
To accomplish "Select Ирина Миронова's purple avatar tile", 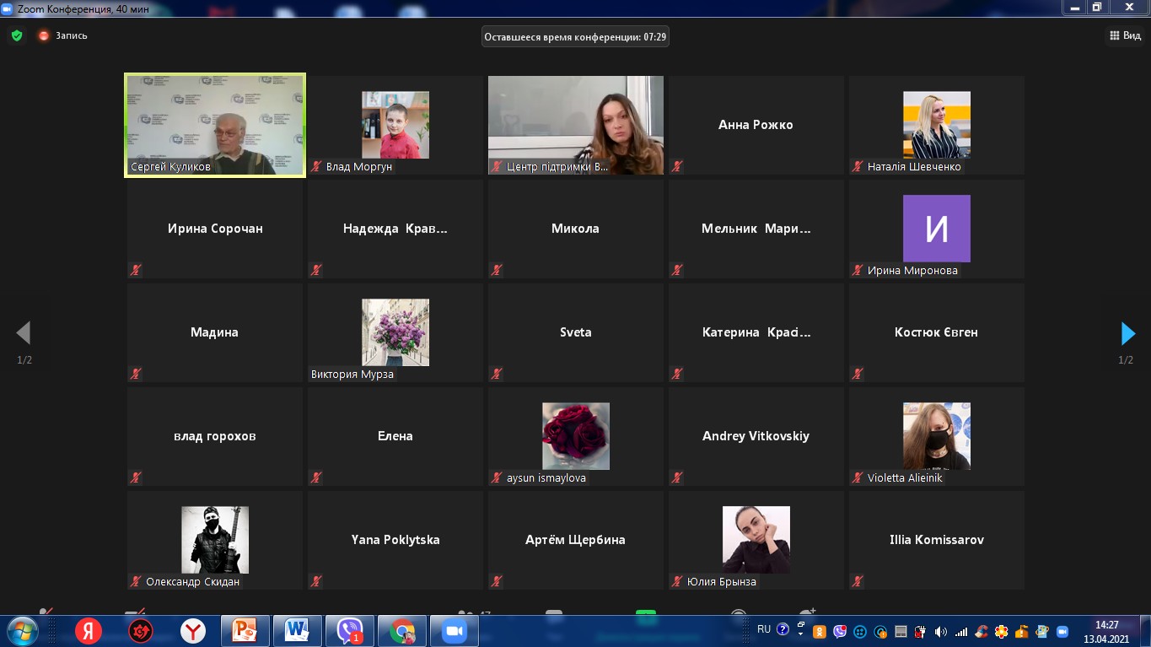I will 936,229.
